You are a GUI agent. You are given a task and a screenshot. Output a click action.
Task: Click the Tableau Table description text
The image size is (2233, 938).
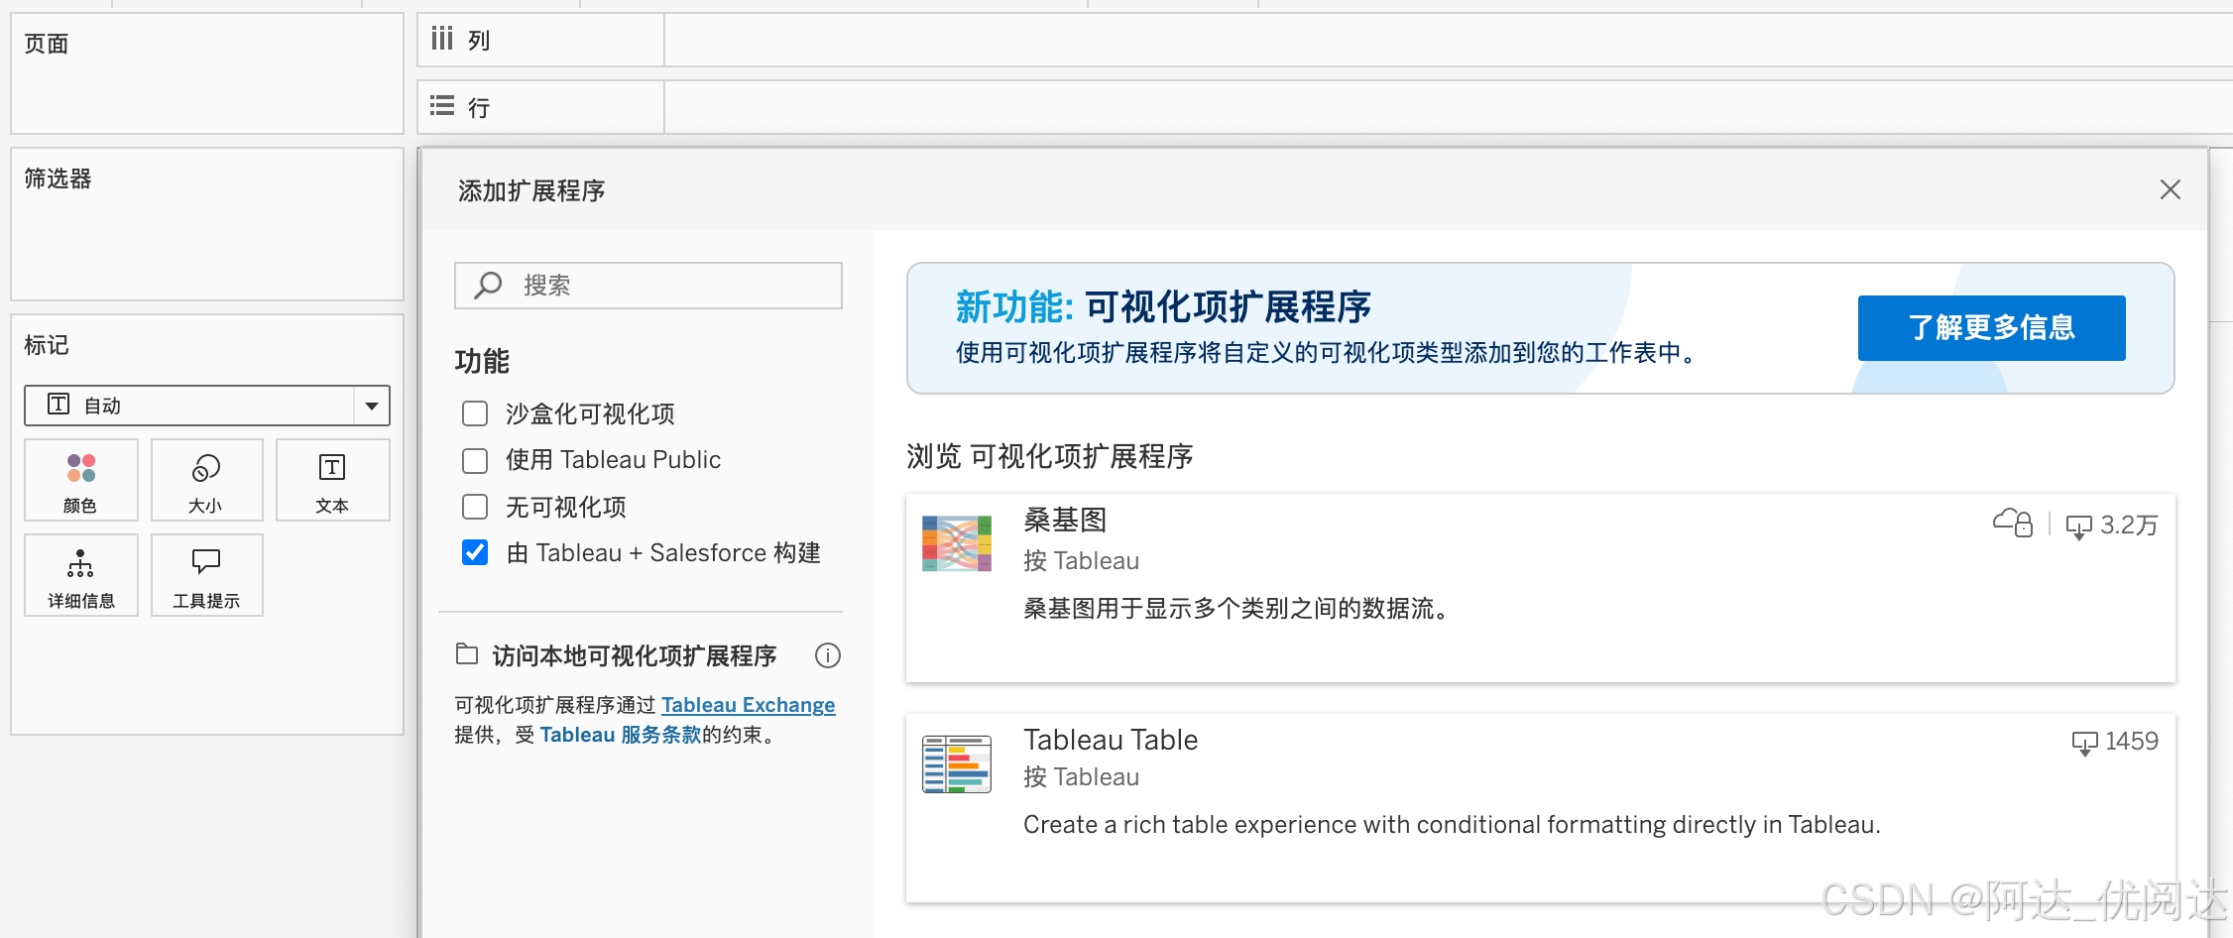click(1452, 825)
